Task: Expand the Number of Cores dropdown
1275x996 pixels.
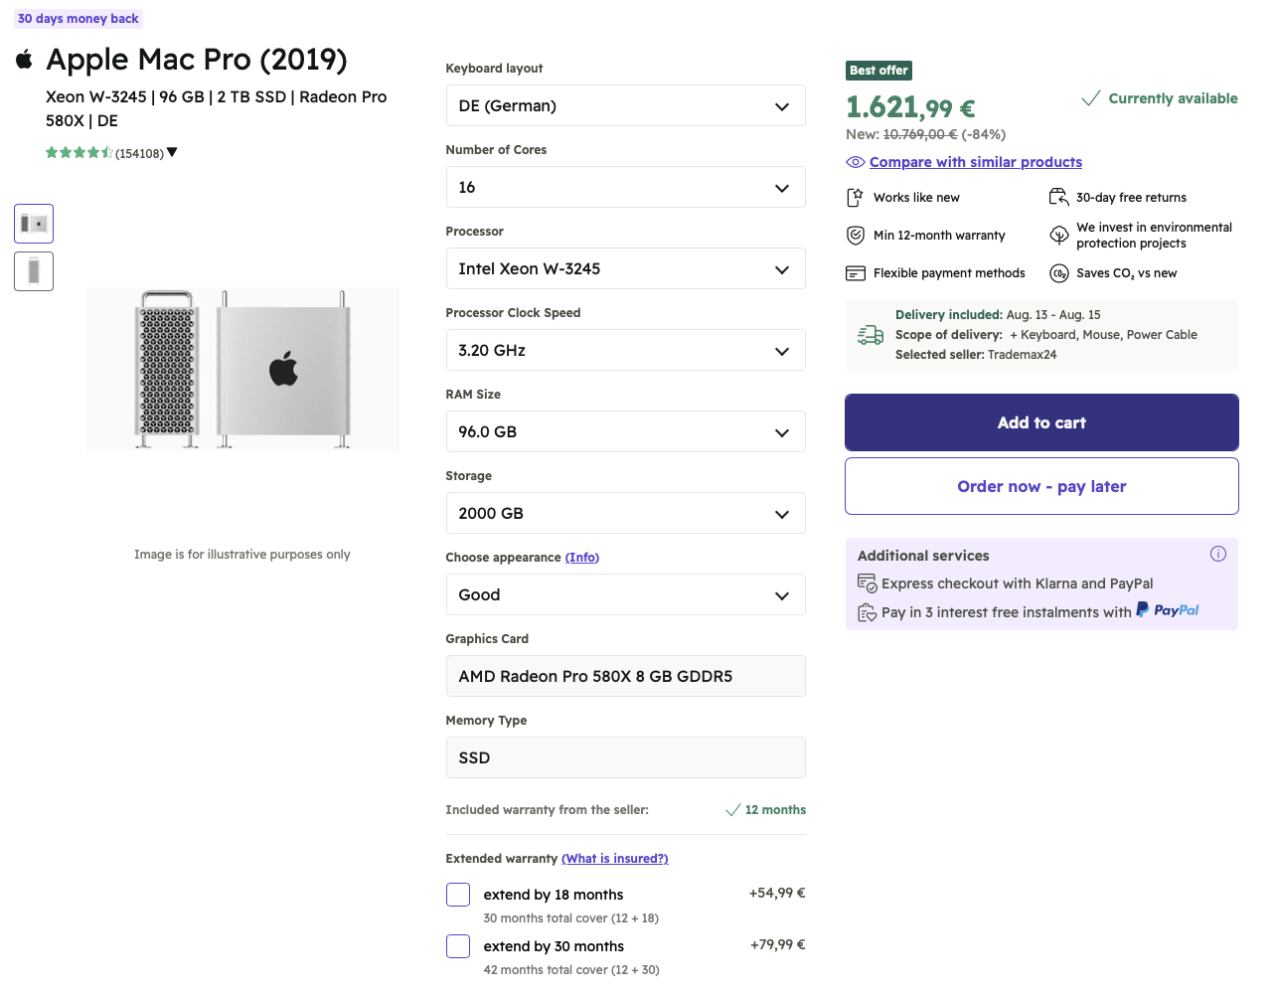Action: (x=625, y=187)
